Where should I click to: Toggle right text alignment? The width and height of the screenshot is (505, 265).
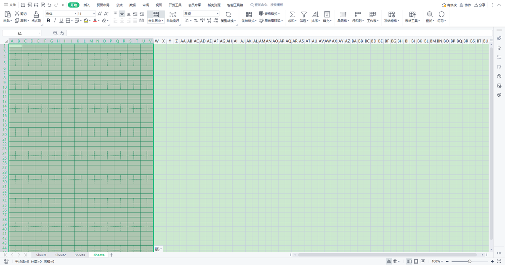tap(129, 20)
